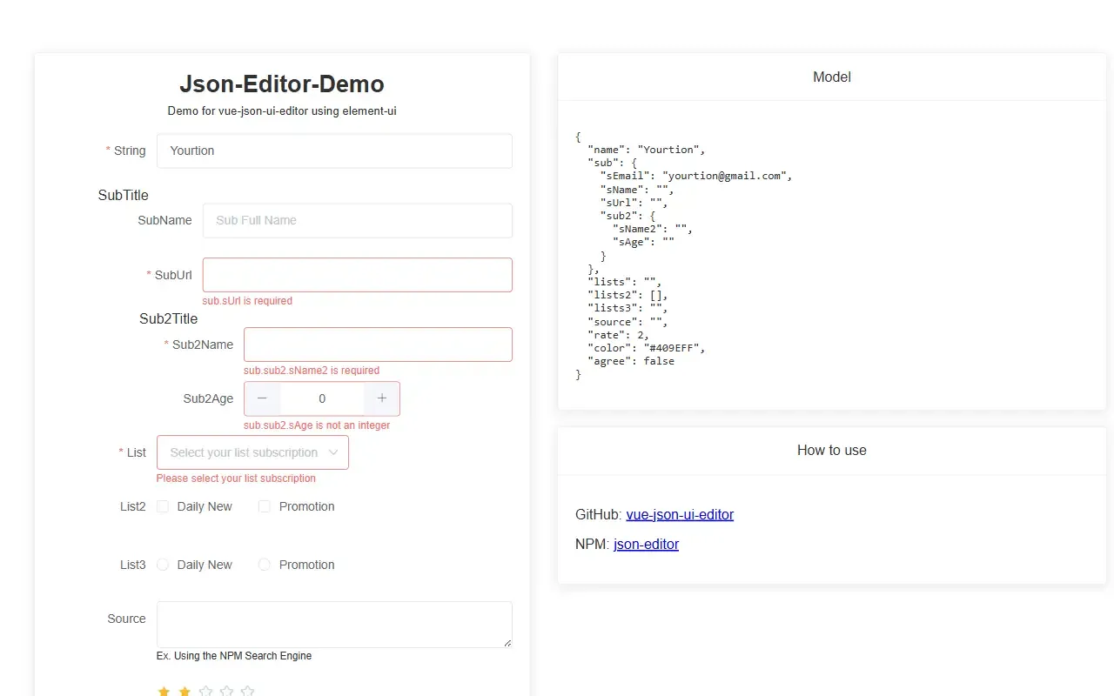Click the empty SubUrl input field

[358, 275]
